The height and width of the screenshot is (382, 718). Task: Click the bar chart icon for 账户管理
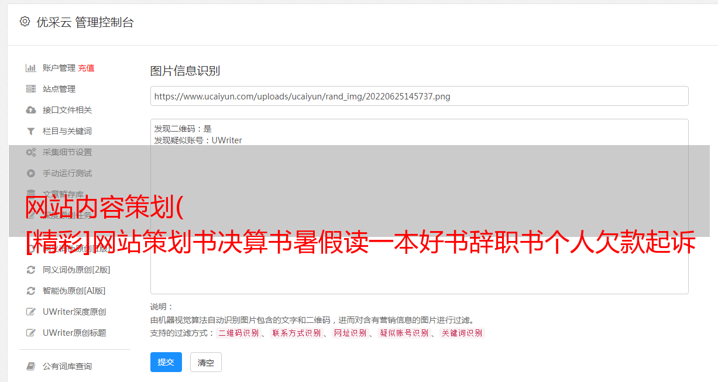31,68
